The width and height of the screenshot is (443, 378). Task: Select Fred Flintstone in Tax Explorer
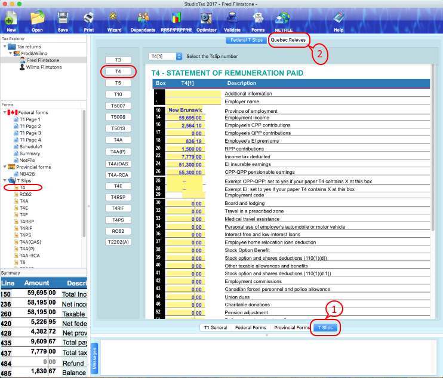pyautogui.click(x=42, y=60)
